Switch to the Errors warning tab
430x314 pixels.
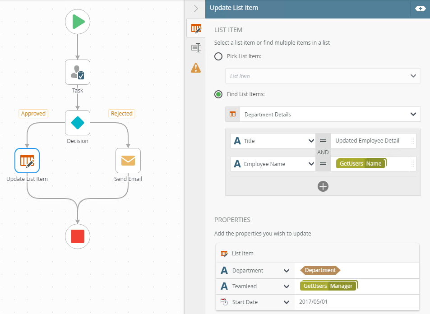[x=196, y=68]
